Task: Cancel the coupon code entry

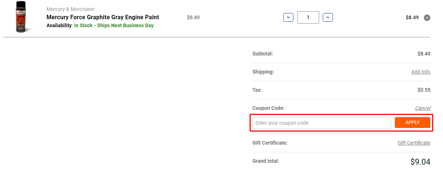Action: click(x=423, y=108)
